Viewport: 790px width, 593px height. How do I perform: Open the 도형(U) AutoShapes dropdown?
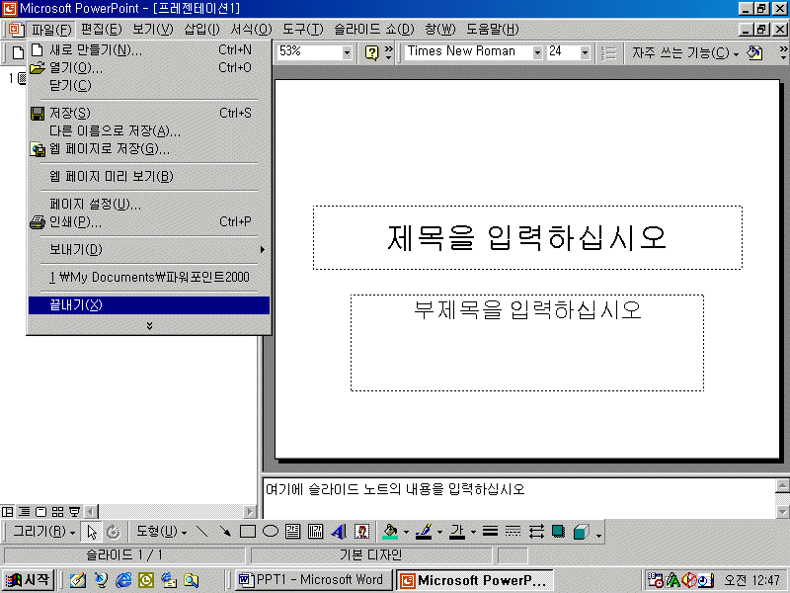tap(161, 532)
